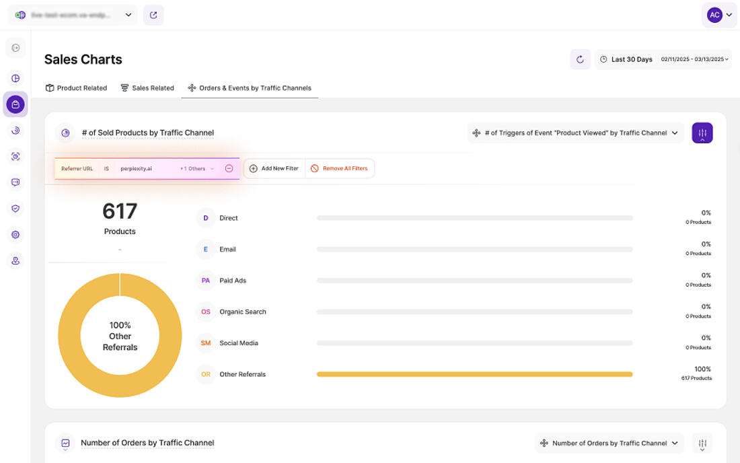Image resolution: width=740 pixels, height=463 pixels.
Task: Click the 'Number of Orders by Traffic Channel' title
Action: (147, 443)
